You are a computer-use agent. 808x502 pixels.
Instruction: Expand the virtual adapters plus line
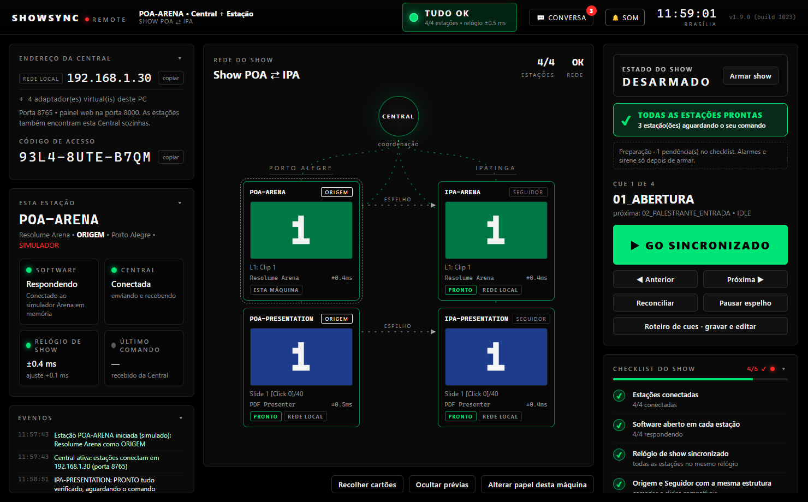(83, 99)
